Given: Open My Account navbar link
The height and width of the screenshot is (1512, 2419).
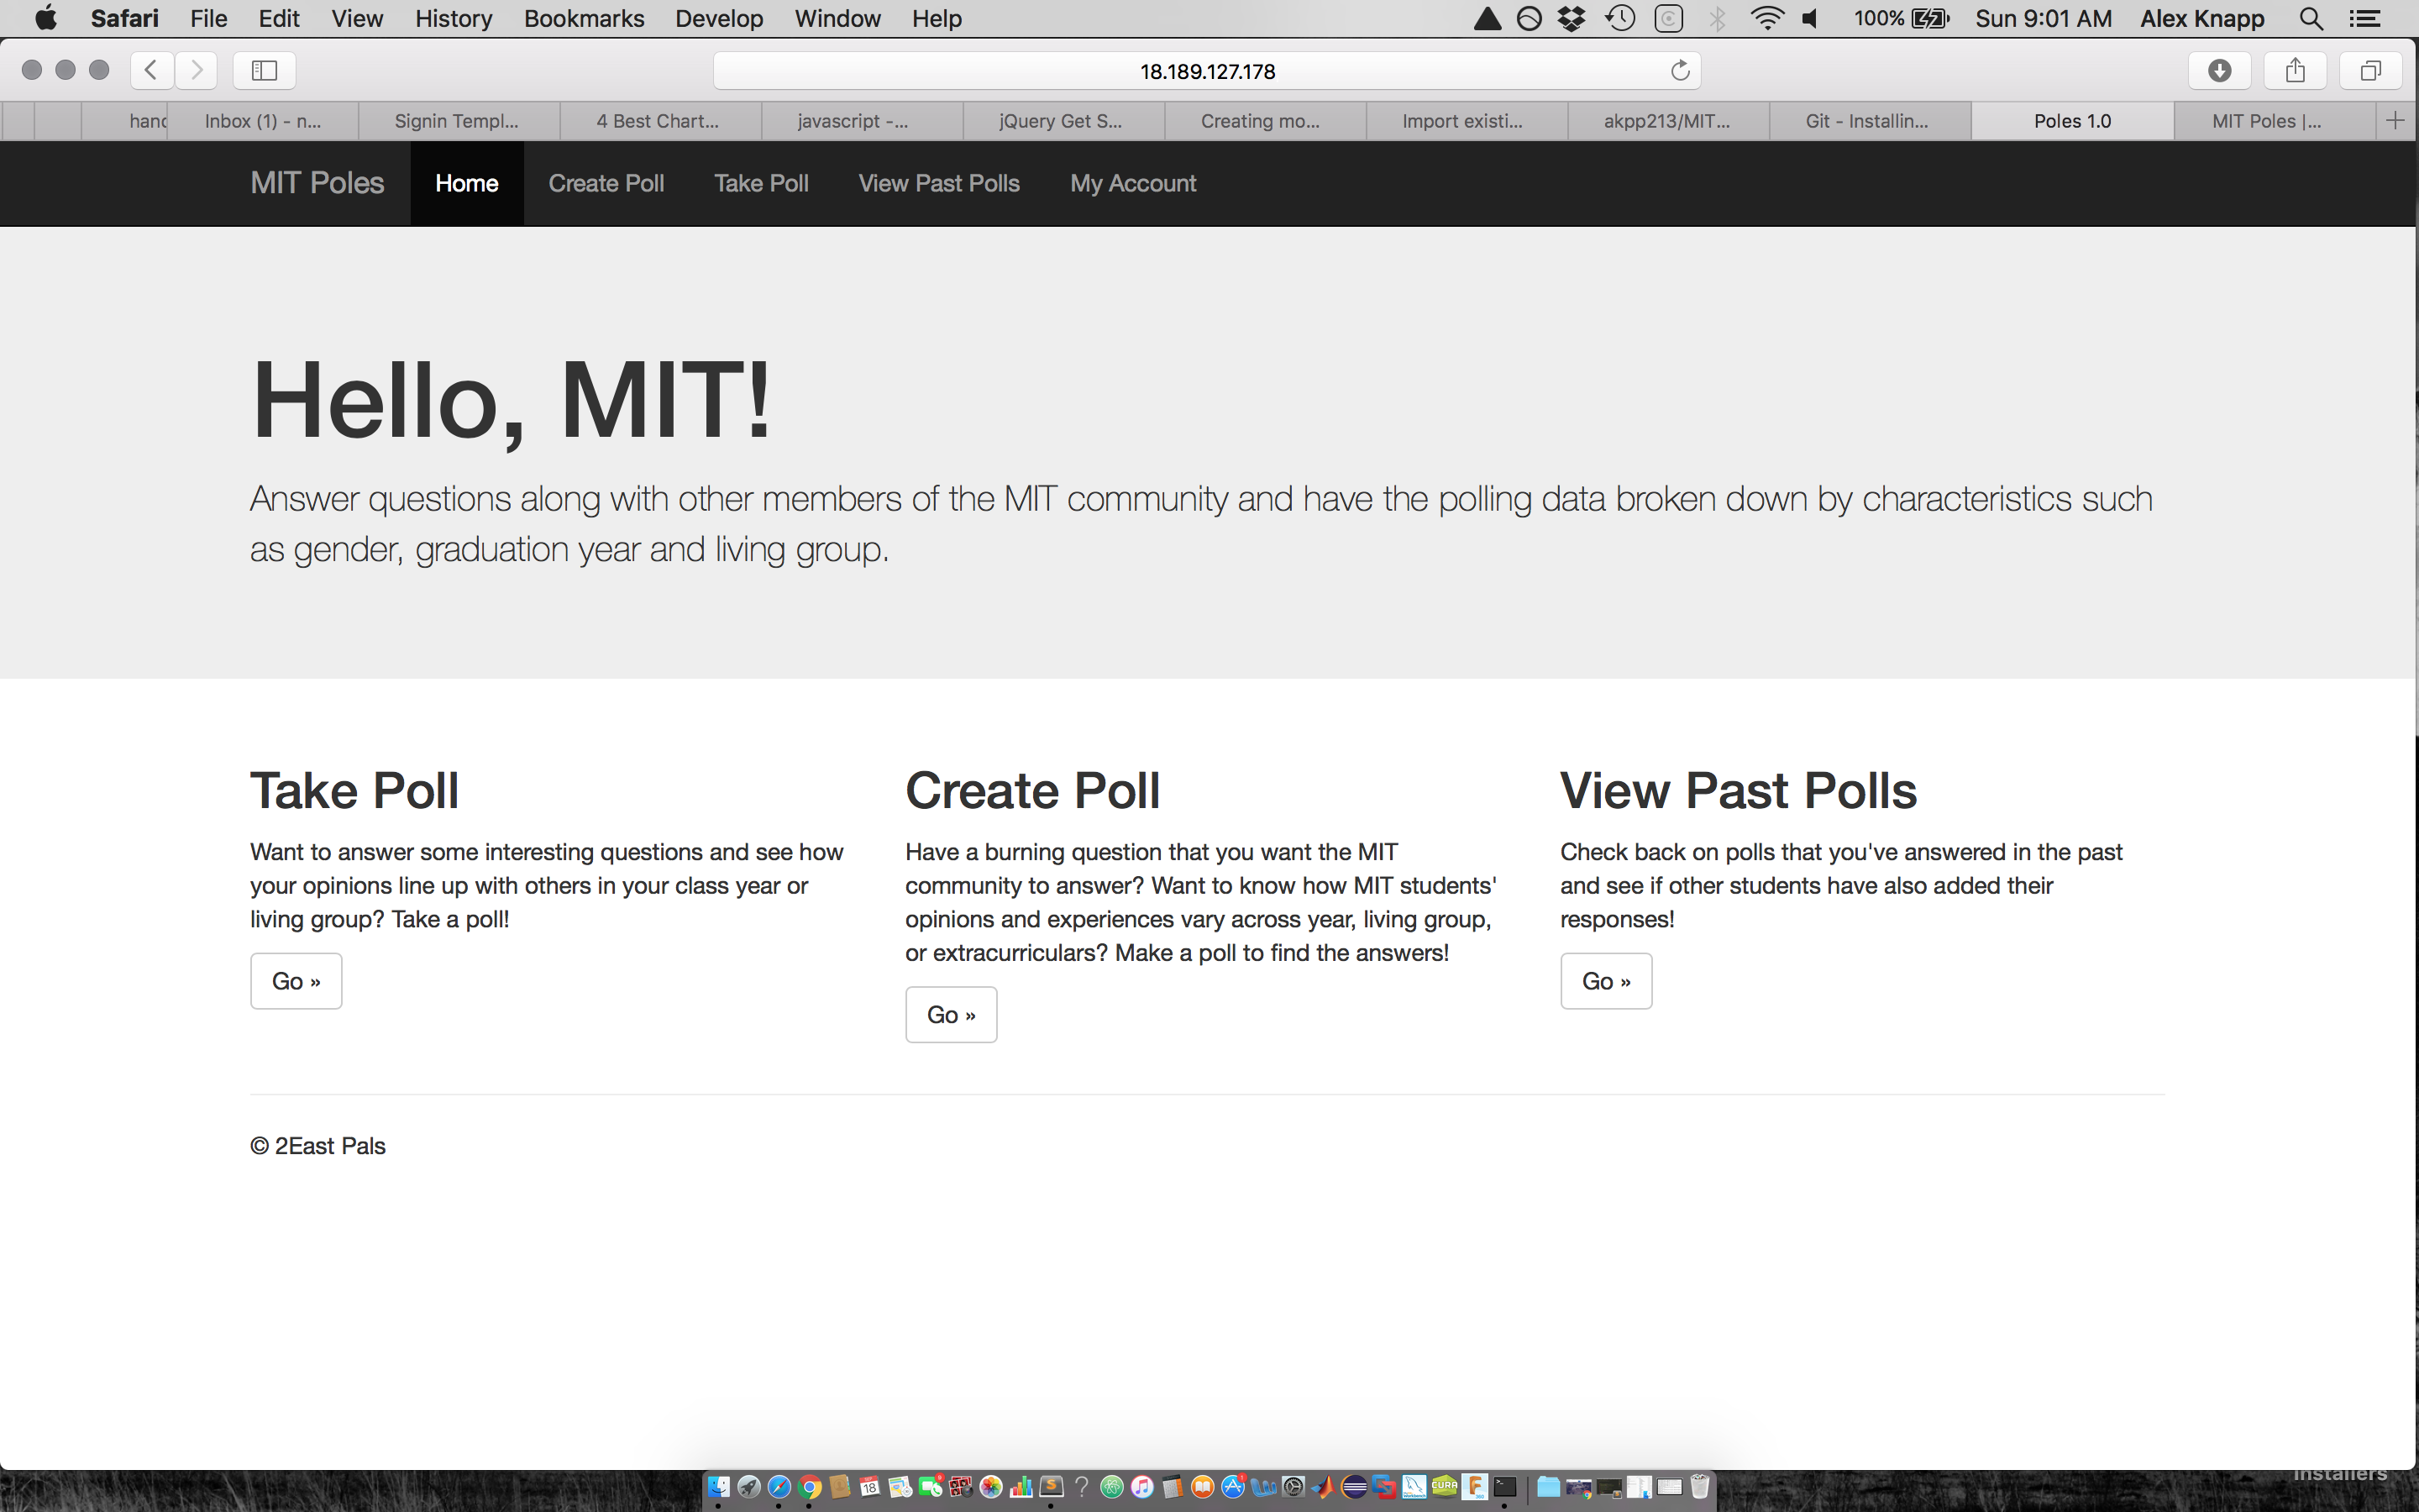Looking at the screenshot, I should [x=1132, y=184].
